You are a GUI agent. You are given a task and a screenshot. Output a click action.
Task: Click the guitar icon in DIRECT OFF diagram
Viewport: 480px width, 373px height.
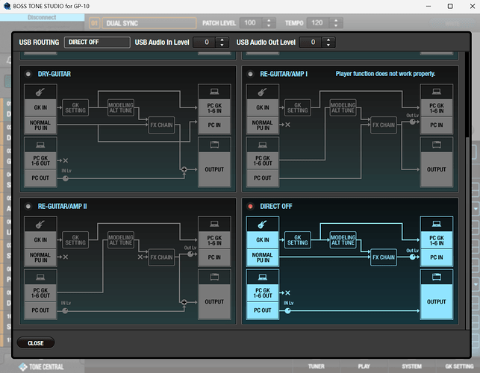point(261,224)
